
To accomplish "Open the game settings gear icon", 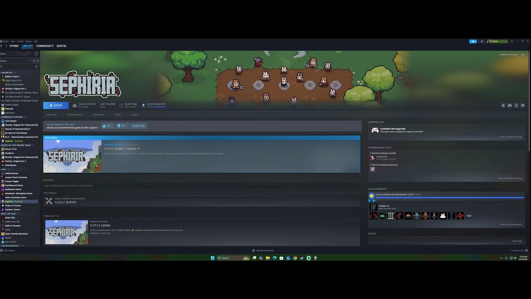I will pyautogui.click(x=503, y=105).
